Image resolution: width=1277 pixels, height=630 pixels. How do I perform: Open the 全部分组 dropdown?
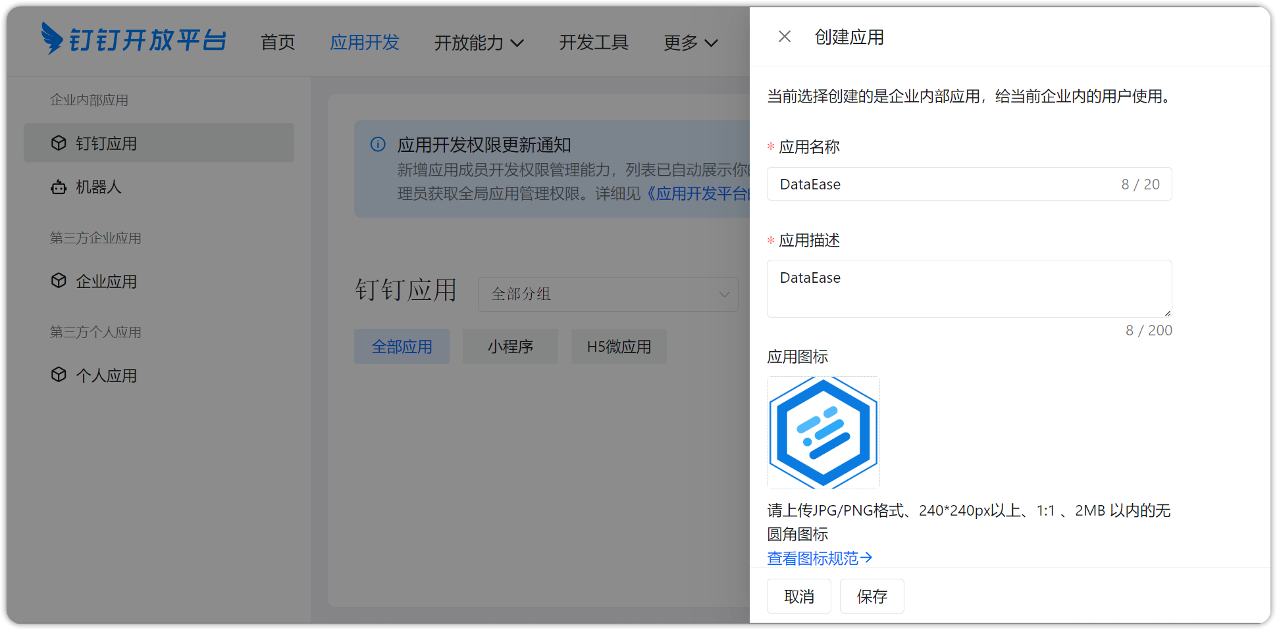pos(608,294)
